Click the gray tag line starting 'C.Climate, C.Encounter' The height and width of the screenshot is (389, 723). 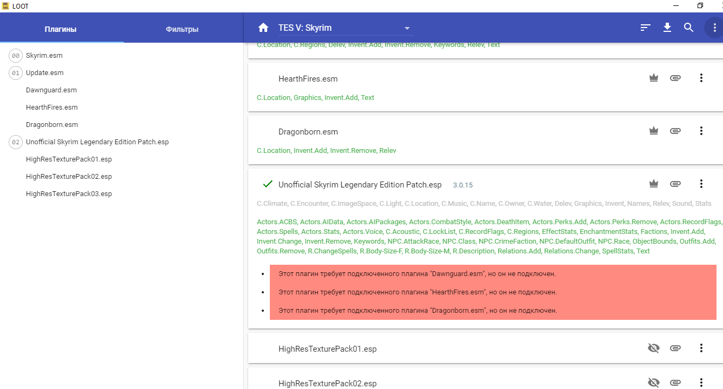tap(484, 204)
